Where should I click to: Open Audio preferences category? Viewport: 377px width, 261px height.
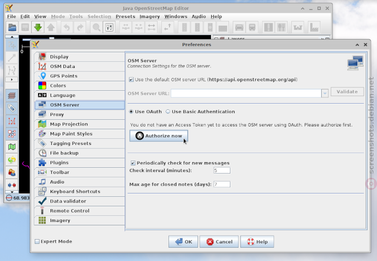coord(79,182)
